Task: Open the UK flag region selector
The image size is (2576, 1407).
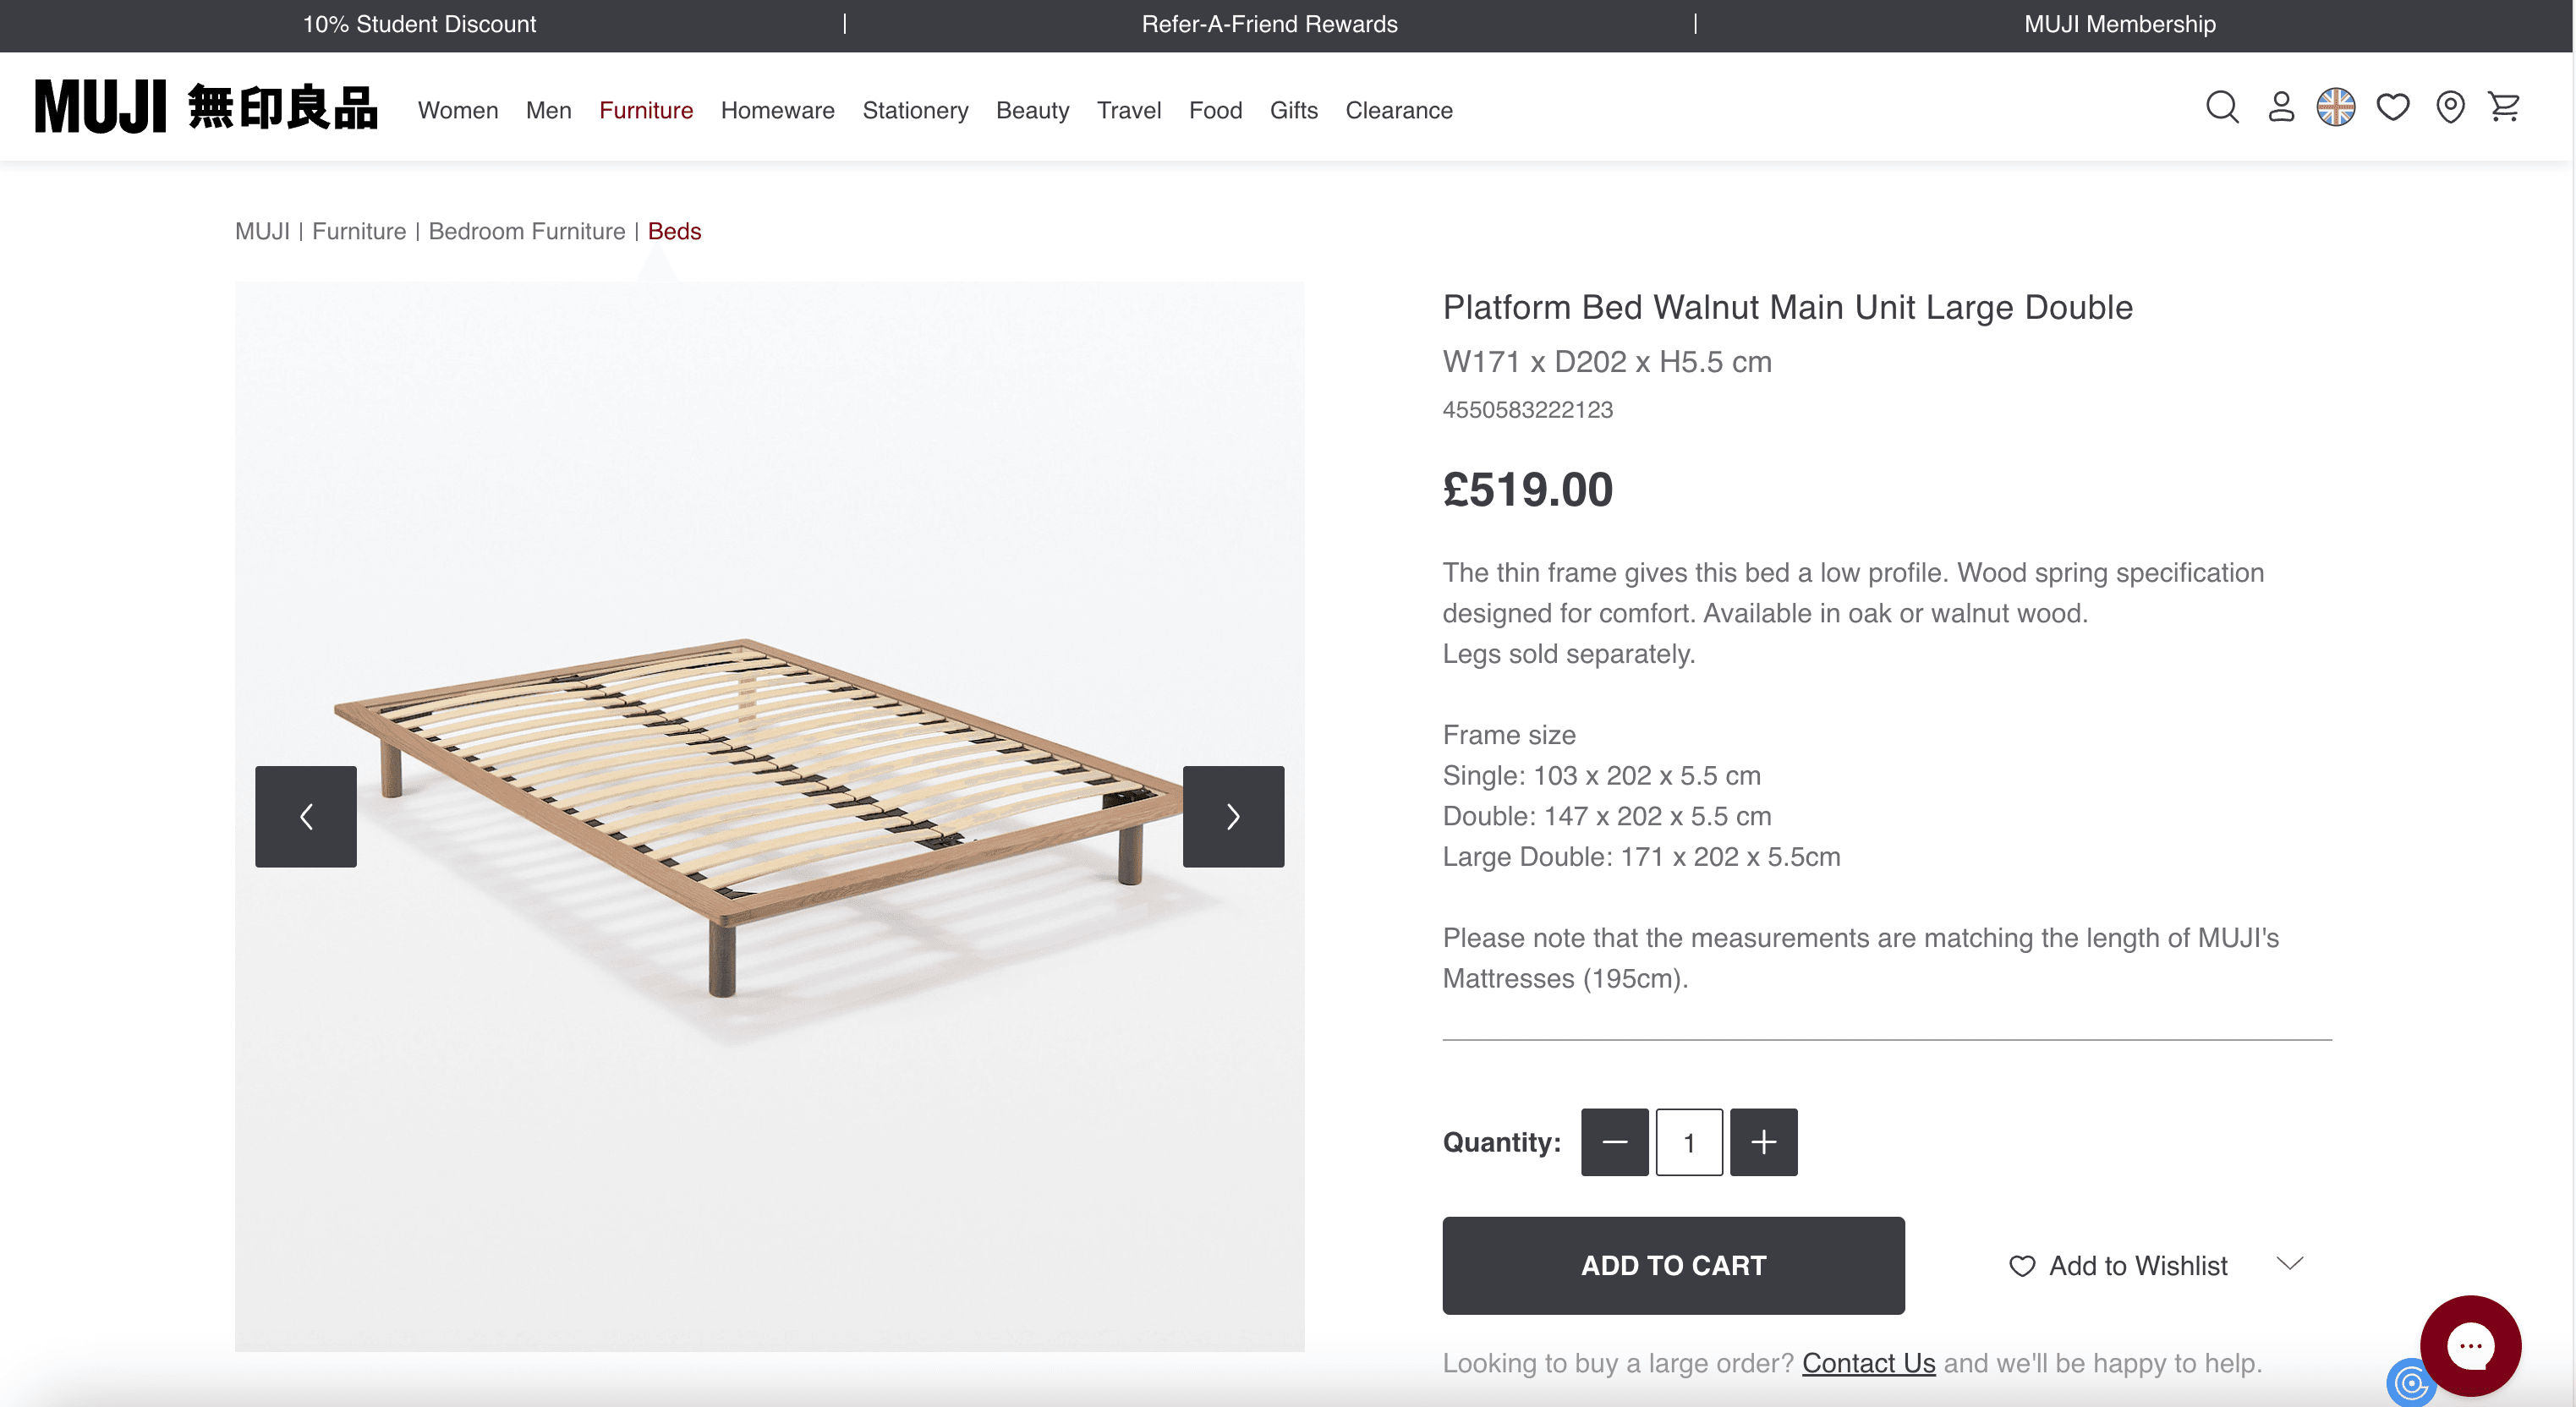Action: 2335,107
